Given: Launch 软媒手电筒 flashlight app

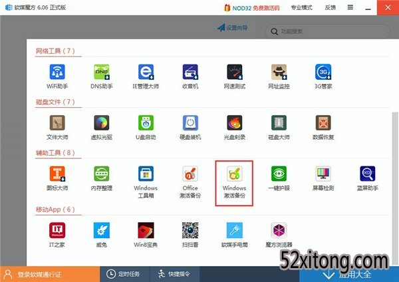Looking at the screenshot, I should (234, 230).
